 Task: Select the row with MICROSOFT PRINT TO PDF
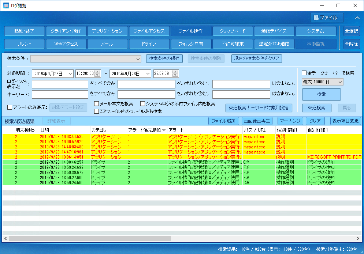[182, 157]
